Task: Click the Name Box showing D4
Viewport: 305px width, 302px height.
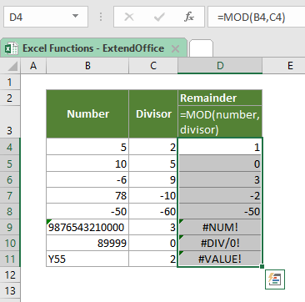Action: pyautogui.click(x=46, y=17)
